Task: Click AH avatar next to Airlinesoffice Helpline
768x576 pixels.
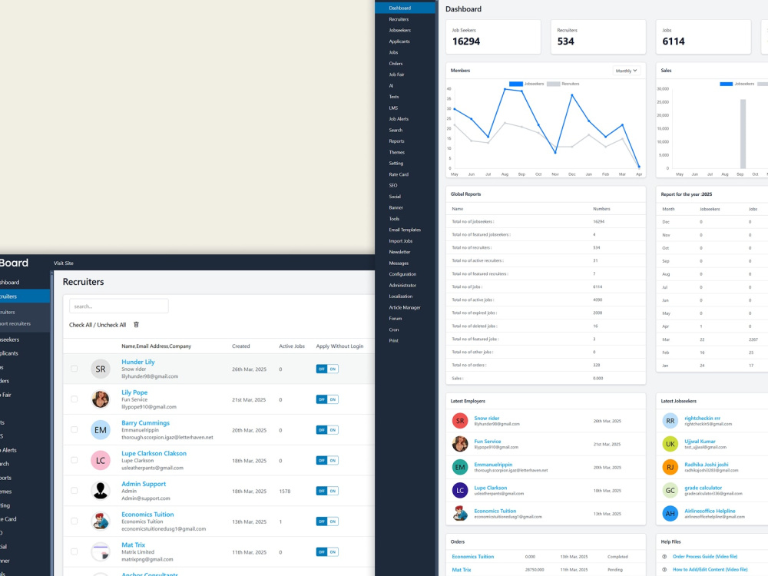Action: pos(670,513)
